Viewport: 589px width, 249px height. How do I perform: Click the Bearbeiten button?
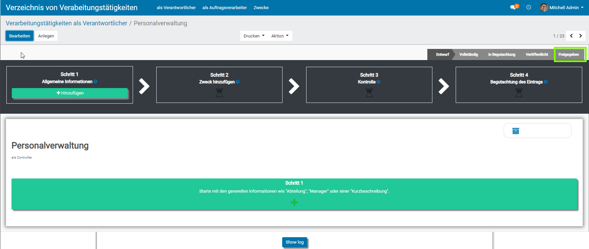point(20,36)
